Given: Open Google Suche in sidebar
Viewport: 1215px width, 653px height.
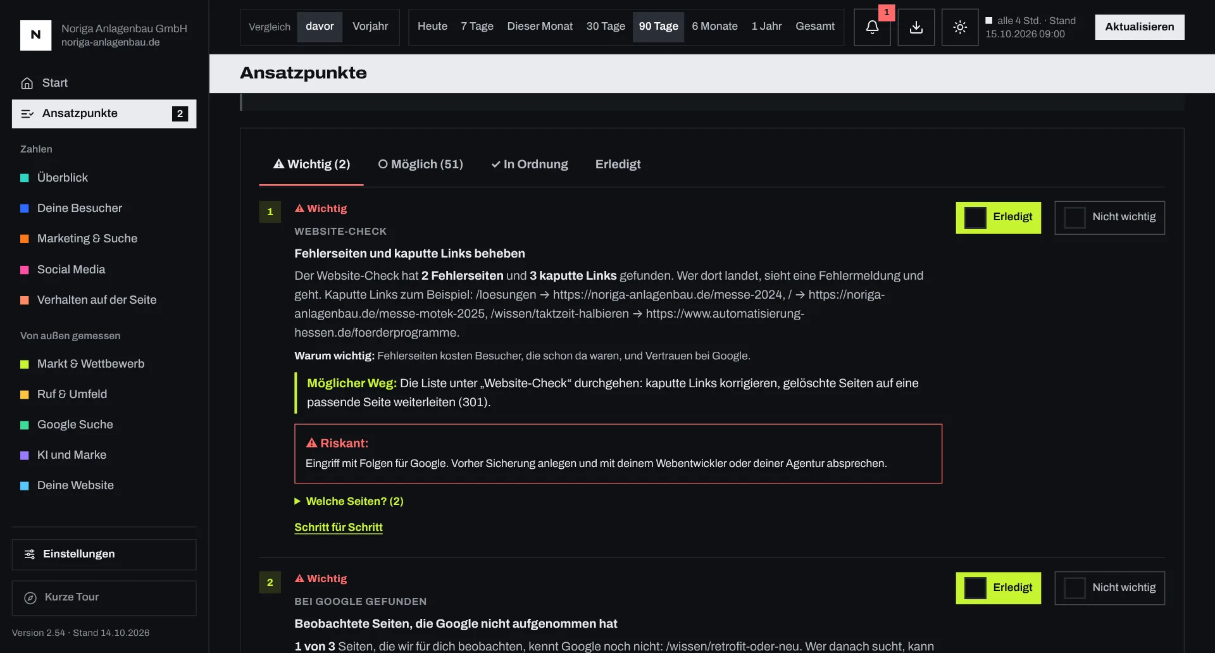Looking at the screenshot, I should (x=104, y=425).
